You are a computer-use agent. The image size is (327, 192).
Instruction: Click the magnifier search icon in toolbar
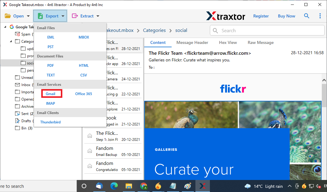(x=307, y=16)
